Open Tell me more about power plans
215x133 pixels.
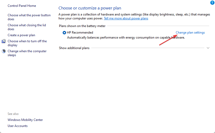click(x=126, y=18)
